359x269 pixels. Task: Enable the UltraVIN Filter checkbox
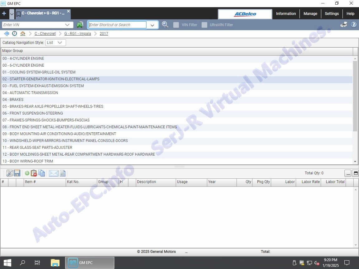[x=204, y=25]
